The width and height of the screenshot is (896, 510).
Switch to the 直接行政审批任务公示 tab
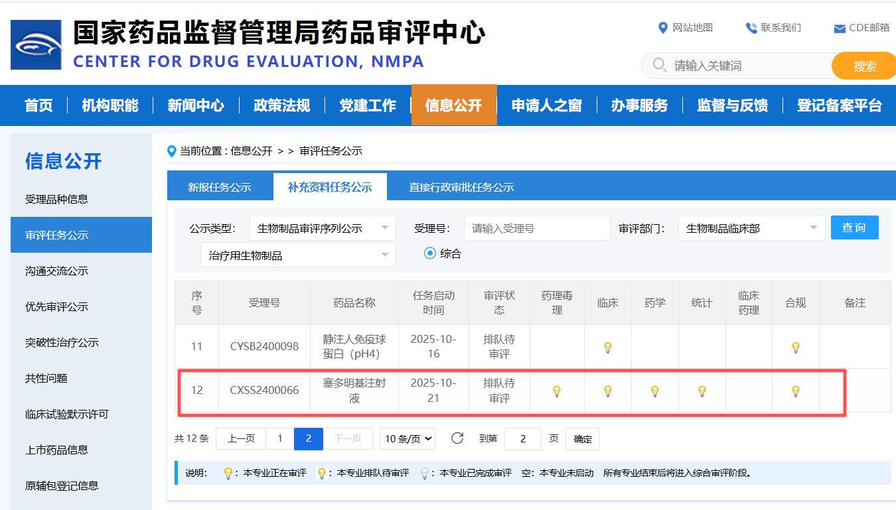coord(461,187)
